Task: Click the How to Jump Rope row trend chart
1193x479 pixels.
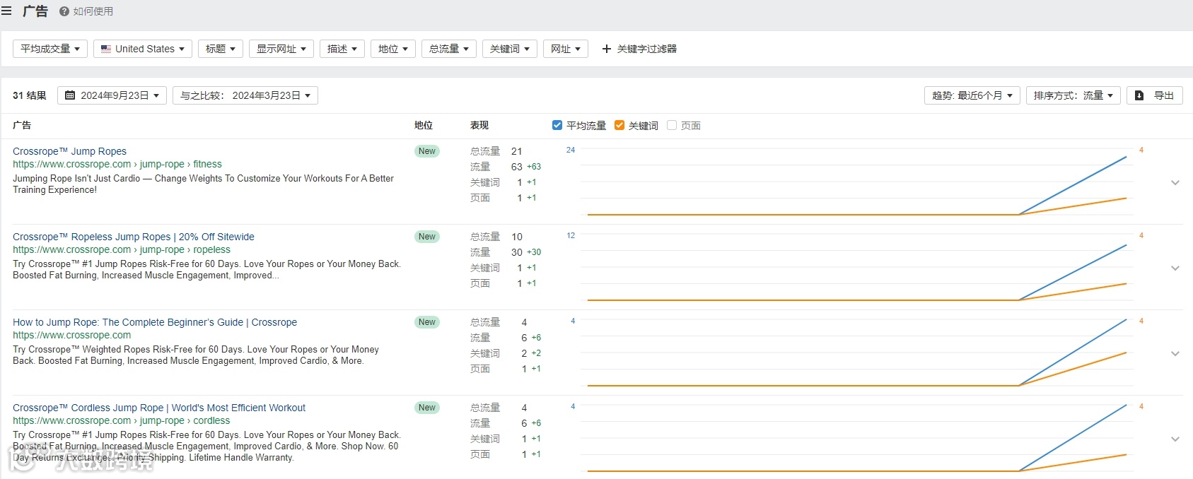Action: tap(856, 353)
